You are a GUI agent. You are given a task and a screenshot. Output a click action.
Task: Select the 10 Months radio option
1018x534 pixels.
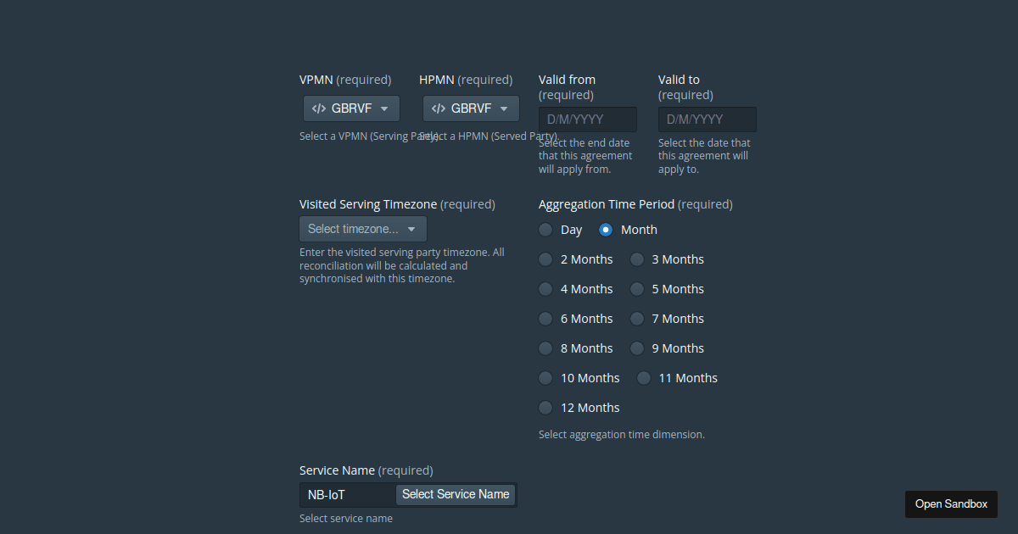click(545, 378)
